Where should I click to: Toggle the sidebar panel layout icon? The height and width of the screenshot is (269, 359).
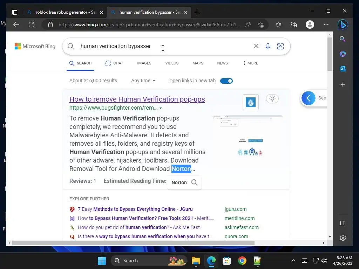coord(343,223)
